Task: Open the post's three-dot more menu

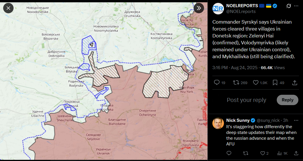Action: tap(296, 6)
